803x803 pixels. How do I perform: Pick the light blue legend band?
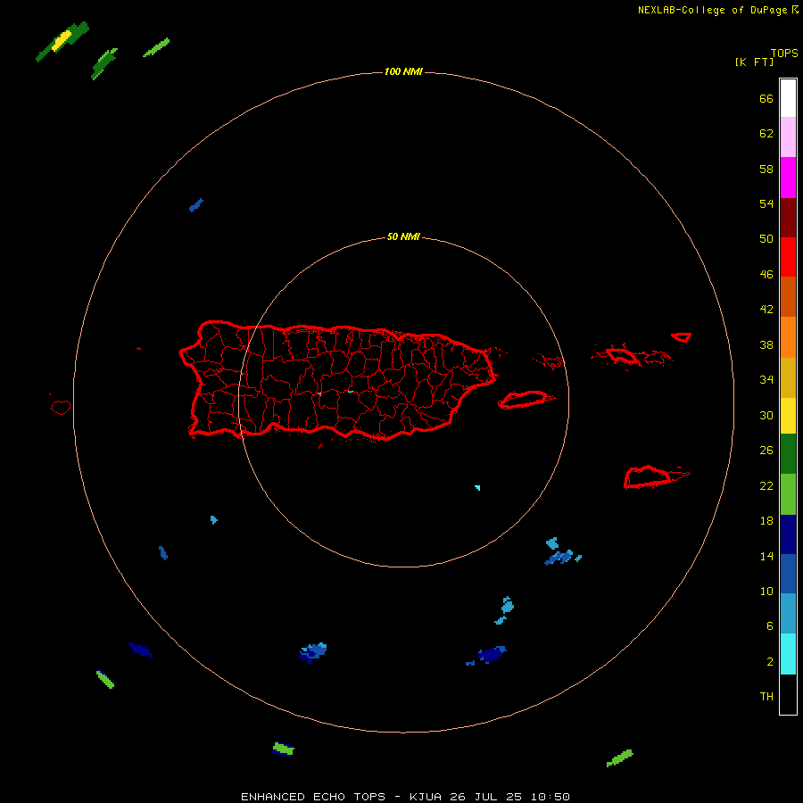click(x=788, y=614)
